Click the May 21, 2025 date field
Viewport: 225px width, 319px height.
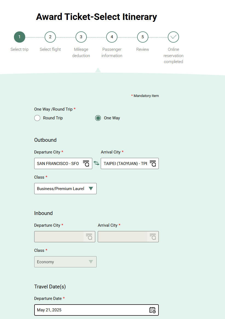(96, 310)
